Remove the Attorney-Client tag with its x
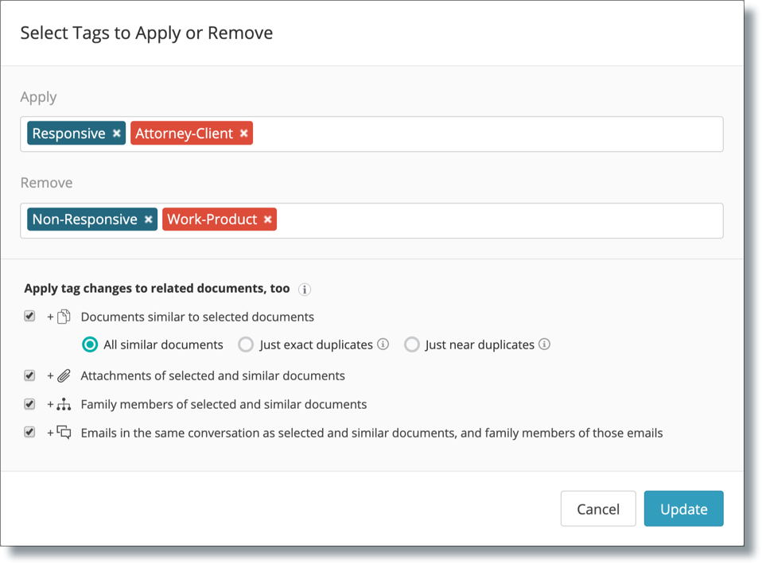The height and width of the screenshot is (564, 762). tap(244, 133)
